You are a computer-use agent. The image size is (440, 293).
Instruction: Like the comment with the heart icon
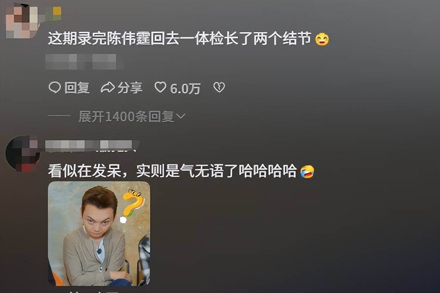(x=160, y=88)
